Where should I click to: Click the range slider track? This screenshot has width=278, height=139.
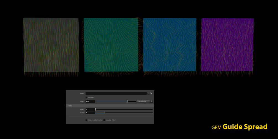[116, 101]
